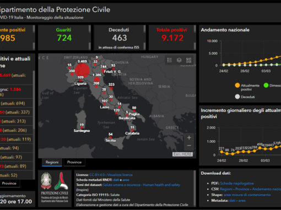Click the Esri, HERE attribution label
Screen dimensions: 281x210
pos(183,154)
